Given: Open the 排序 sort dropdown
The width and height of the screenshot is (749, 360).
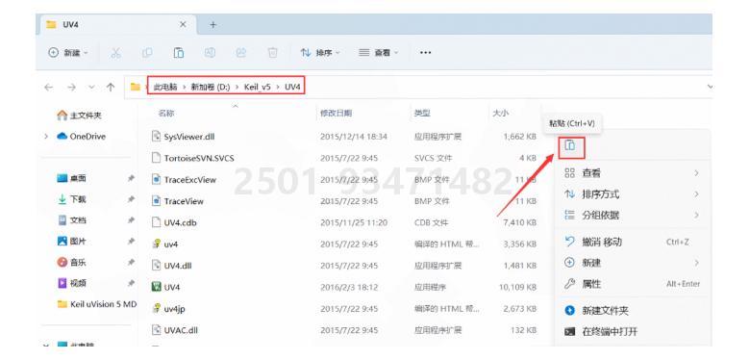Looking at the screenshot, I should tap(319, 53).
